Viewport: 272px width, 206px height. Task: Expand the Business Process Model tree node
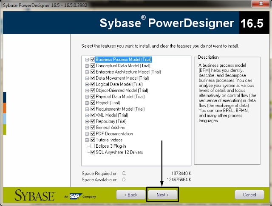pyautogui.click(x=87, y=60)
